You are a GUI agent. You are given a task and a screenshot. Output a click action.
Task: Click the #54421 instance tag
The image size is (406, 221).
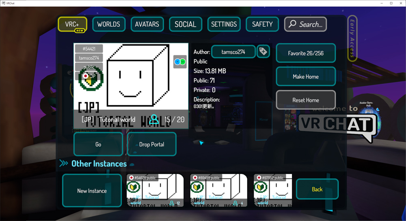(x=89, y=49)
